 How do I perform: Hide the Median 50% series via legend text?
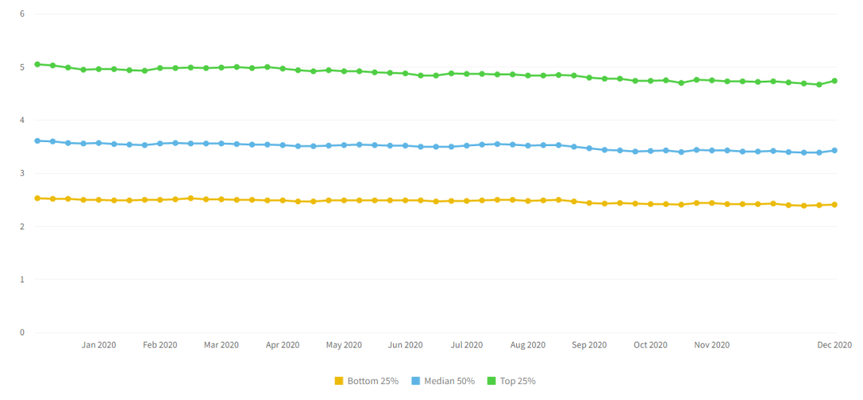tap(449, 381)
